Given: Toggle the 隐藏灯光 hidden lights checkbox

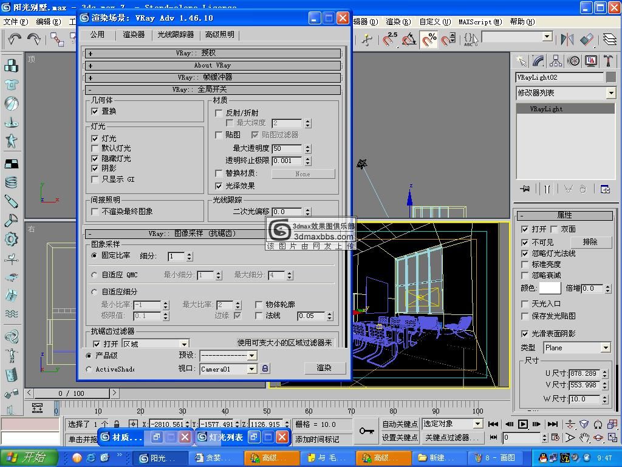Looking at the screenshot, I should click(x=95, y=159).
